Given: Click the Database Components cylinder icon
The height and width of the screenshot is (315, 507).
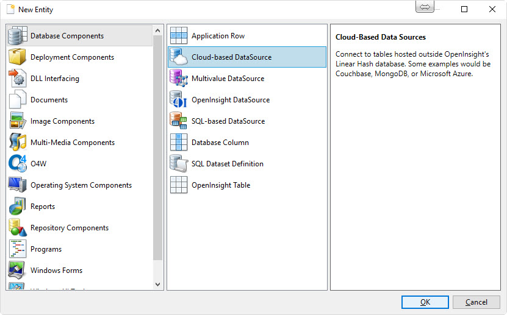Looking at the screenshot, I should pyautogui.click(x=18, y=35).
